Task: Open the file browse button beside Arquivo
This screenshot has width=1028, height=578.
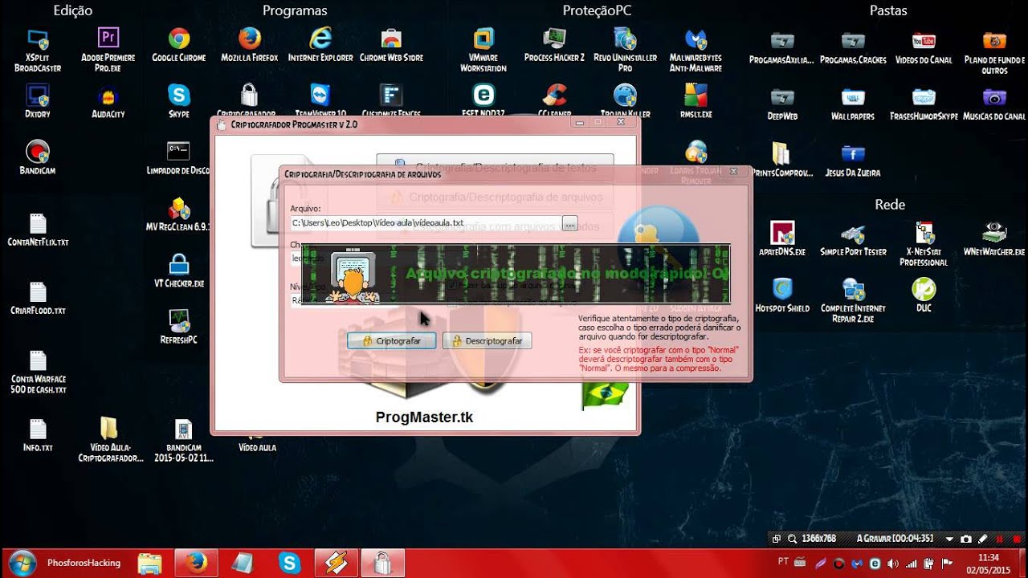Action: pyautogui.click(x=569, y=223)
